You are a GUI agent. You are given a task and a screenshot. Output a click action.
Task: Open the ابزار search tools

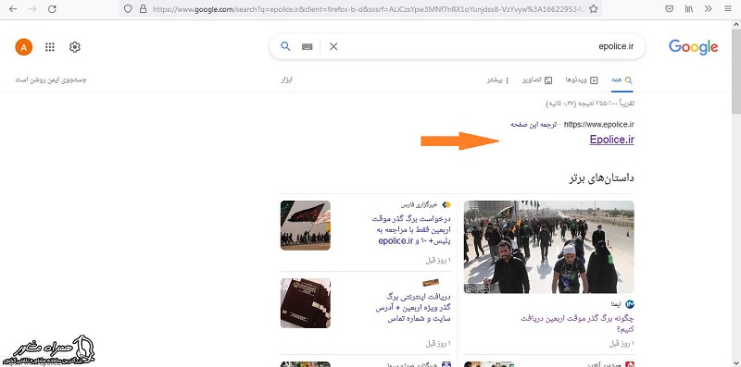286,80
